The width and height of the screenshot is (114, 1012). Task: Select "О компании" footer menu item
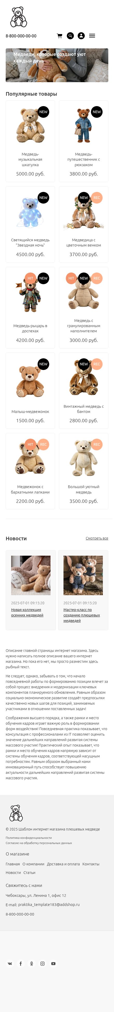pos(33,864)
